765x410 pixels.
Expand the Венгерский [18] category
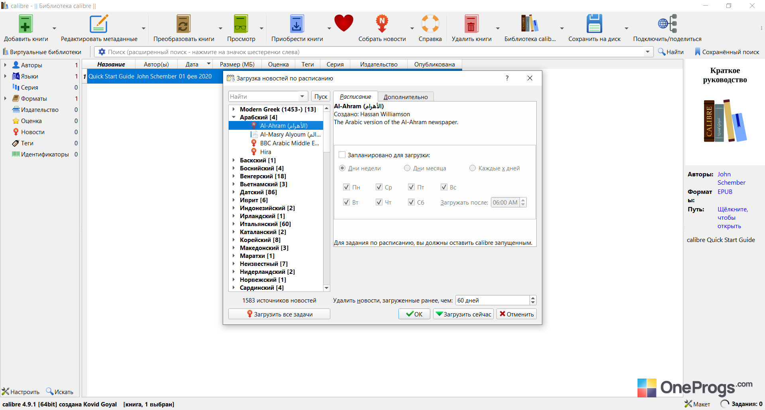point(234,176)
